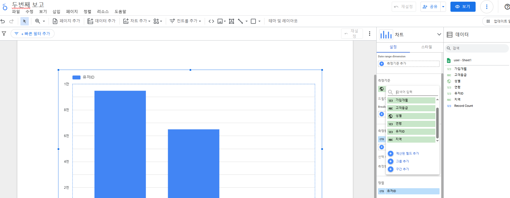Click 페이지 추가 to add a page

click(x=66, y=21)
